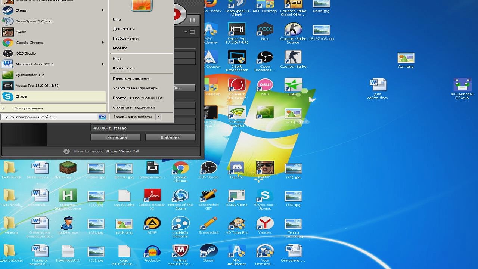Open Изображения from the Start menu

click(x=125, y=38)
